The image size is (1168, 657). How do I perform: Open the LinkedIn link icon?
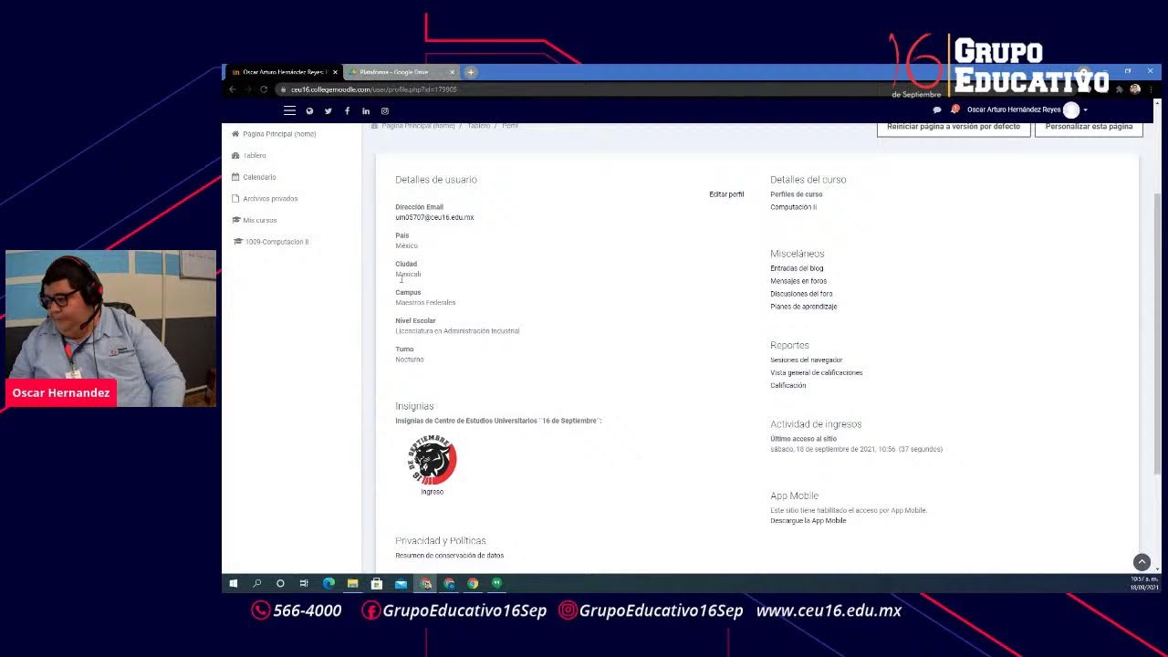point(366,111)
